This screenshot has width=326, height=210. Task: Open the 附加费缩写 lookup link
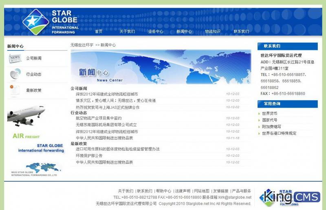(x=271, y=127)
